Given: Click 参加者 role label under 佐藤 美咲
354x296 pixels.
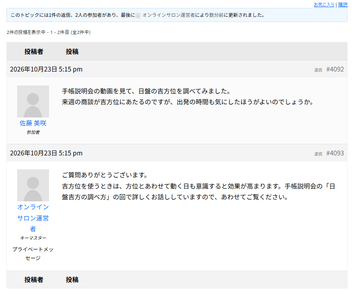Looking at the screenshot, I should 33,132.
